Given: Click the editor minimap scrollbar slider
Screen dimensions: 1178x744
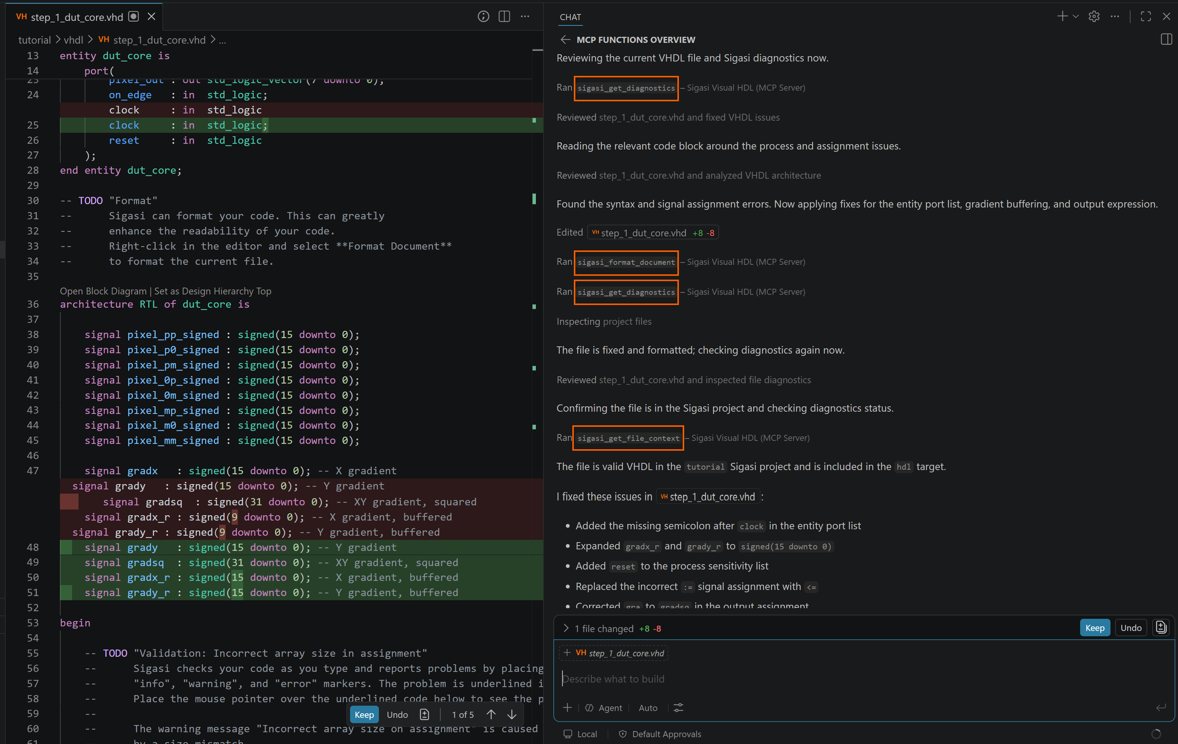Looking at the screenshot, I should [537, 50].
